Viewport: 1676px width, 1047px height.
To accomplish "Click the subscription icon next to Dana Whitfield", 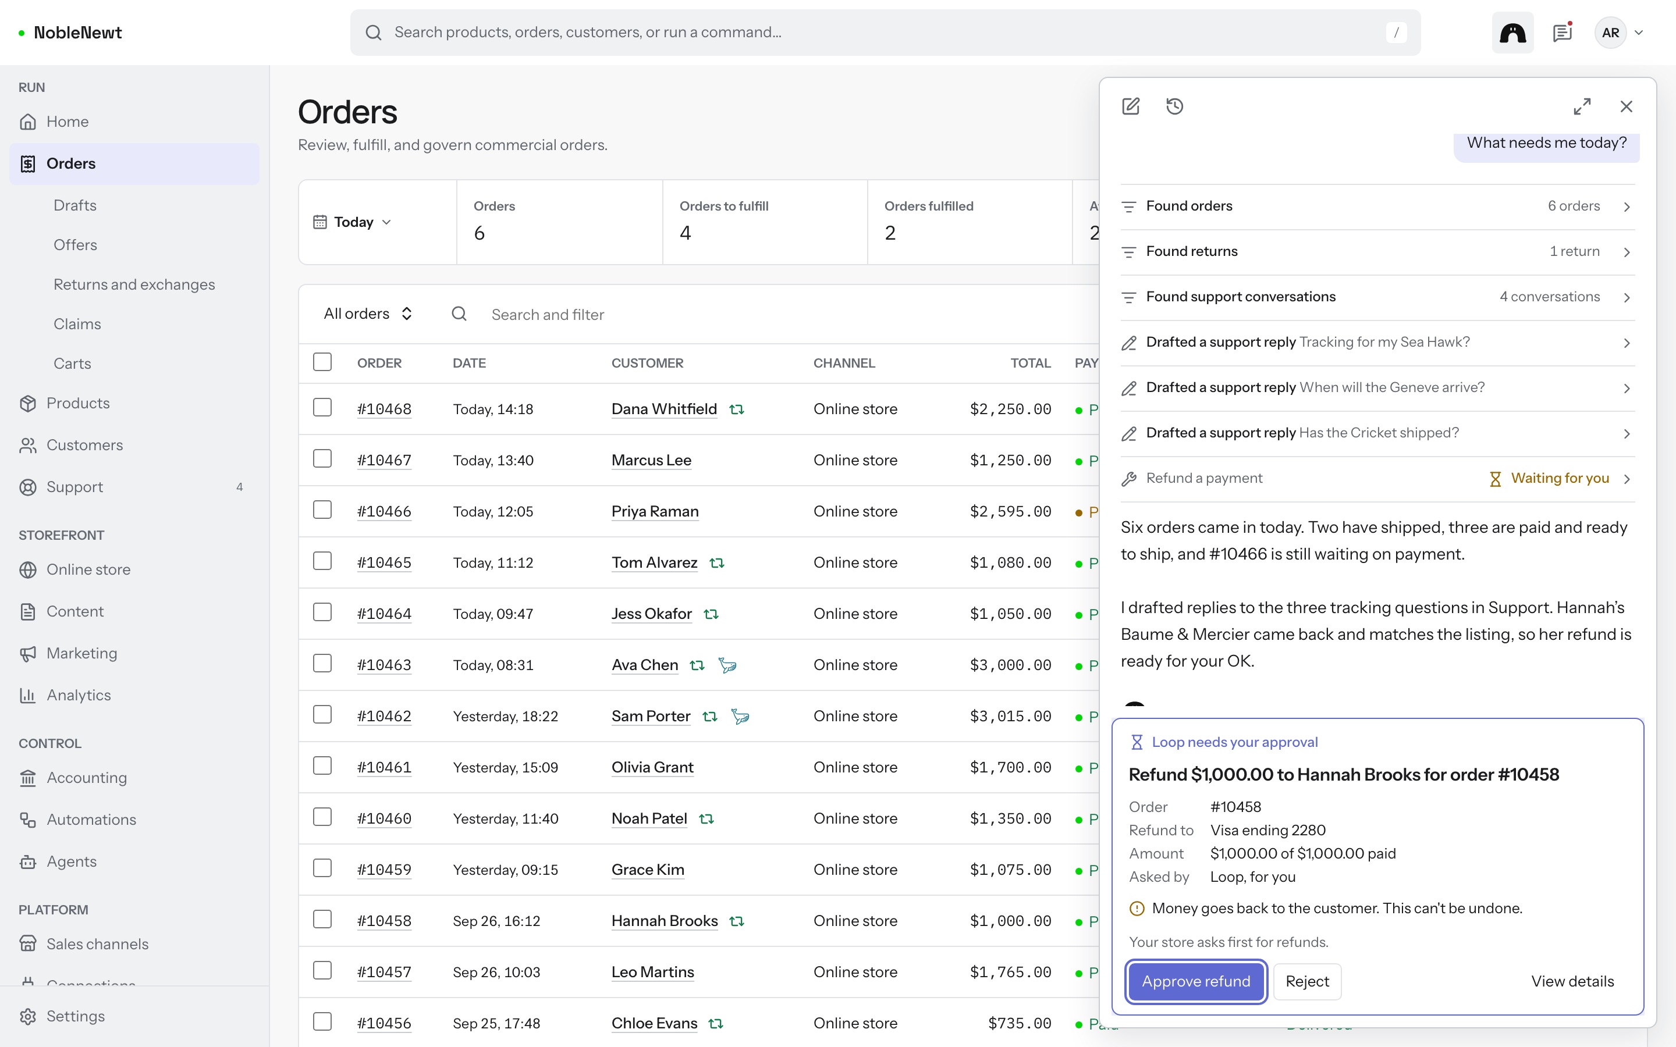I will 737,409.
